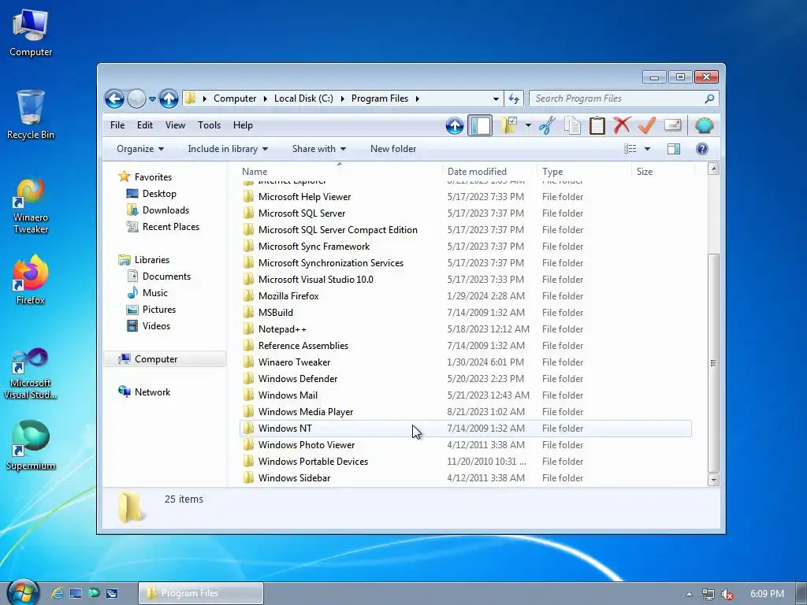Open the File menu

[117, 125]
